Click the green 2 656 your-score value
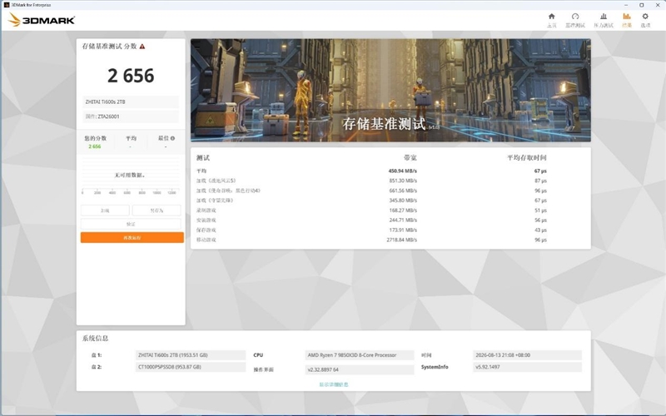 [95, 146]
